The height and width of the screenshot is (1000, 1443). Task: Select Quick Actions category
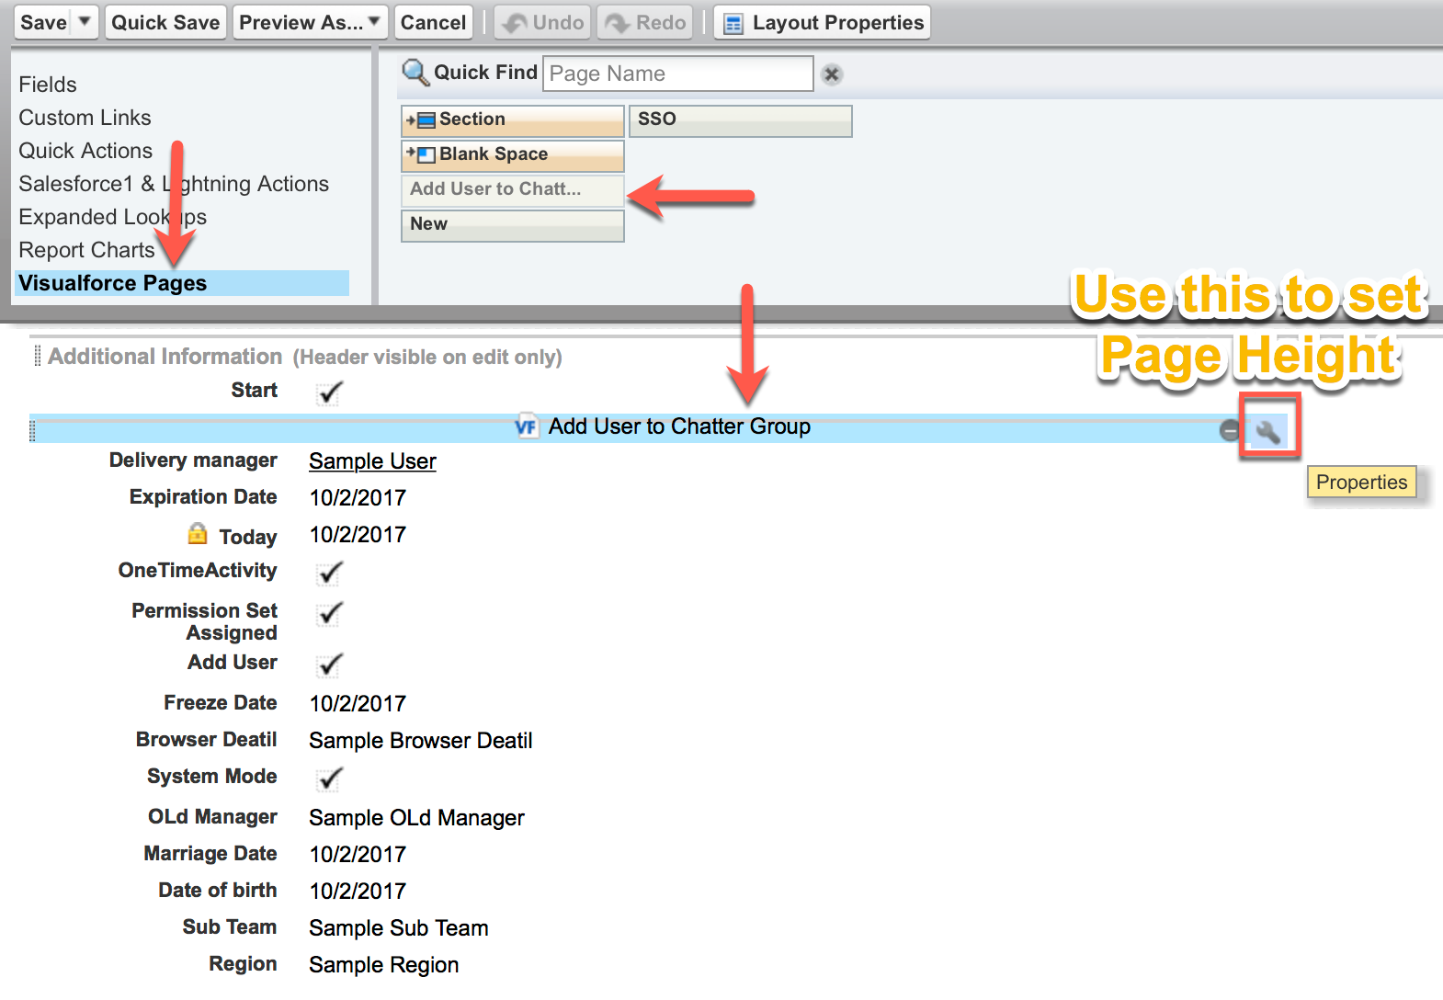click(x=85, y=151)
